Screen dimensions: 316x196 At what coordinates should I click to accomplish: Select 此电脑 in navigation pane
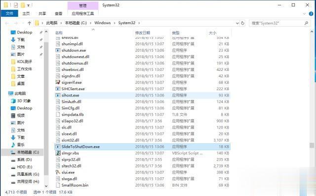(x=20, y=94)
